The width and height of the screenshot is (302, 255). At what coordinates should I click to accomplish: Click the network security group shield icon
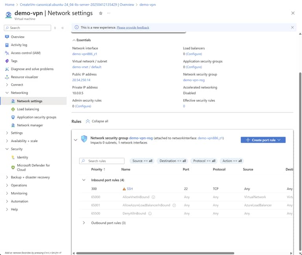click(84, 139)
